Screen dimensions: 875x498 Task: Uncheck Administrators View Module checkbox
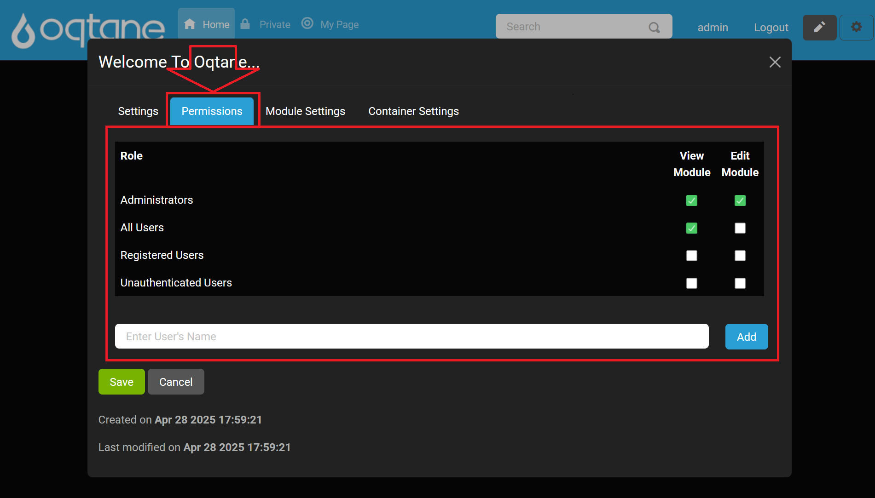(x=692, y=200)
